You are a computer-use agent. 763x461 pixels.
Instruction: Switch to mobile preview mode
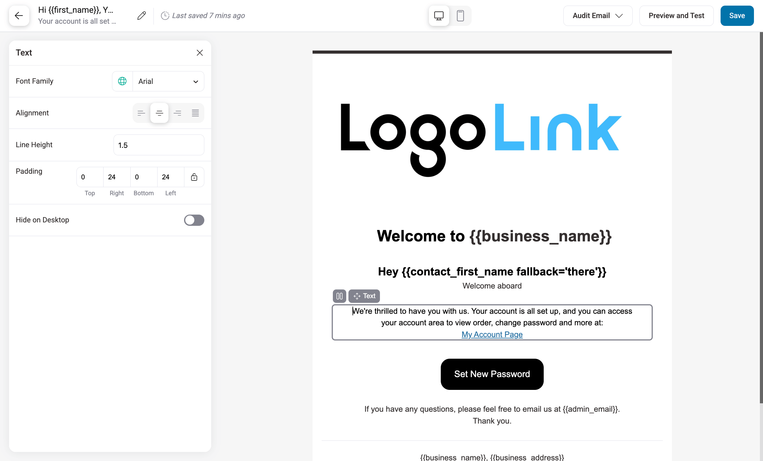[x=461, y=15]
